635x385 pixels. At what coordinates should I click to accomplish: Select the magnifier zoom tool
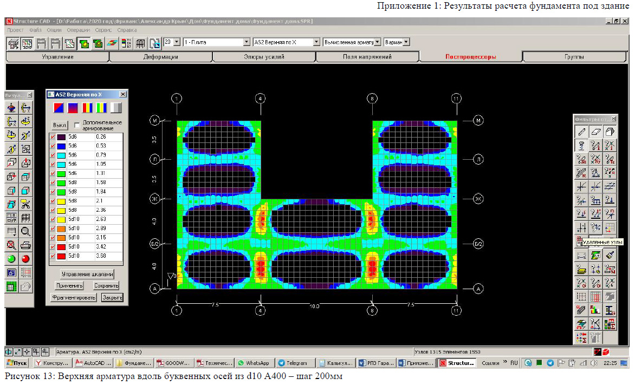[x=25, y=231]
